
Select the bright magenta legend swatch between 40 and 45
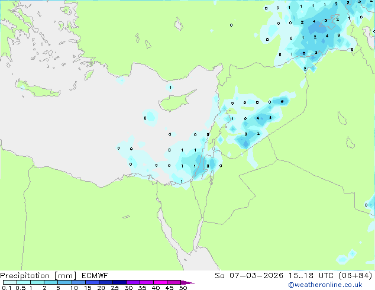point(160,282)
